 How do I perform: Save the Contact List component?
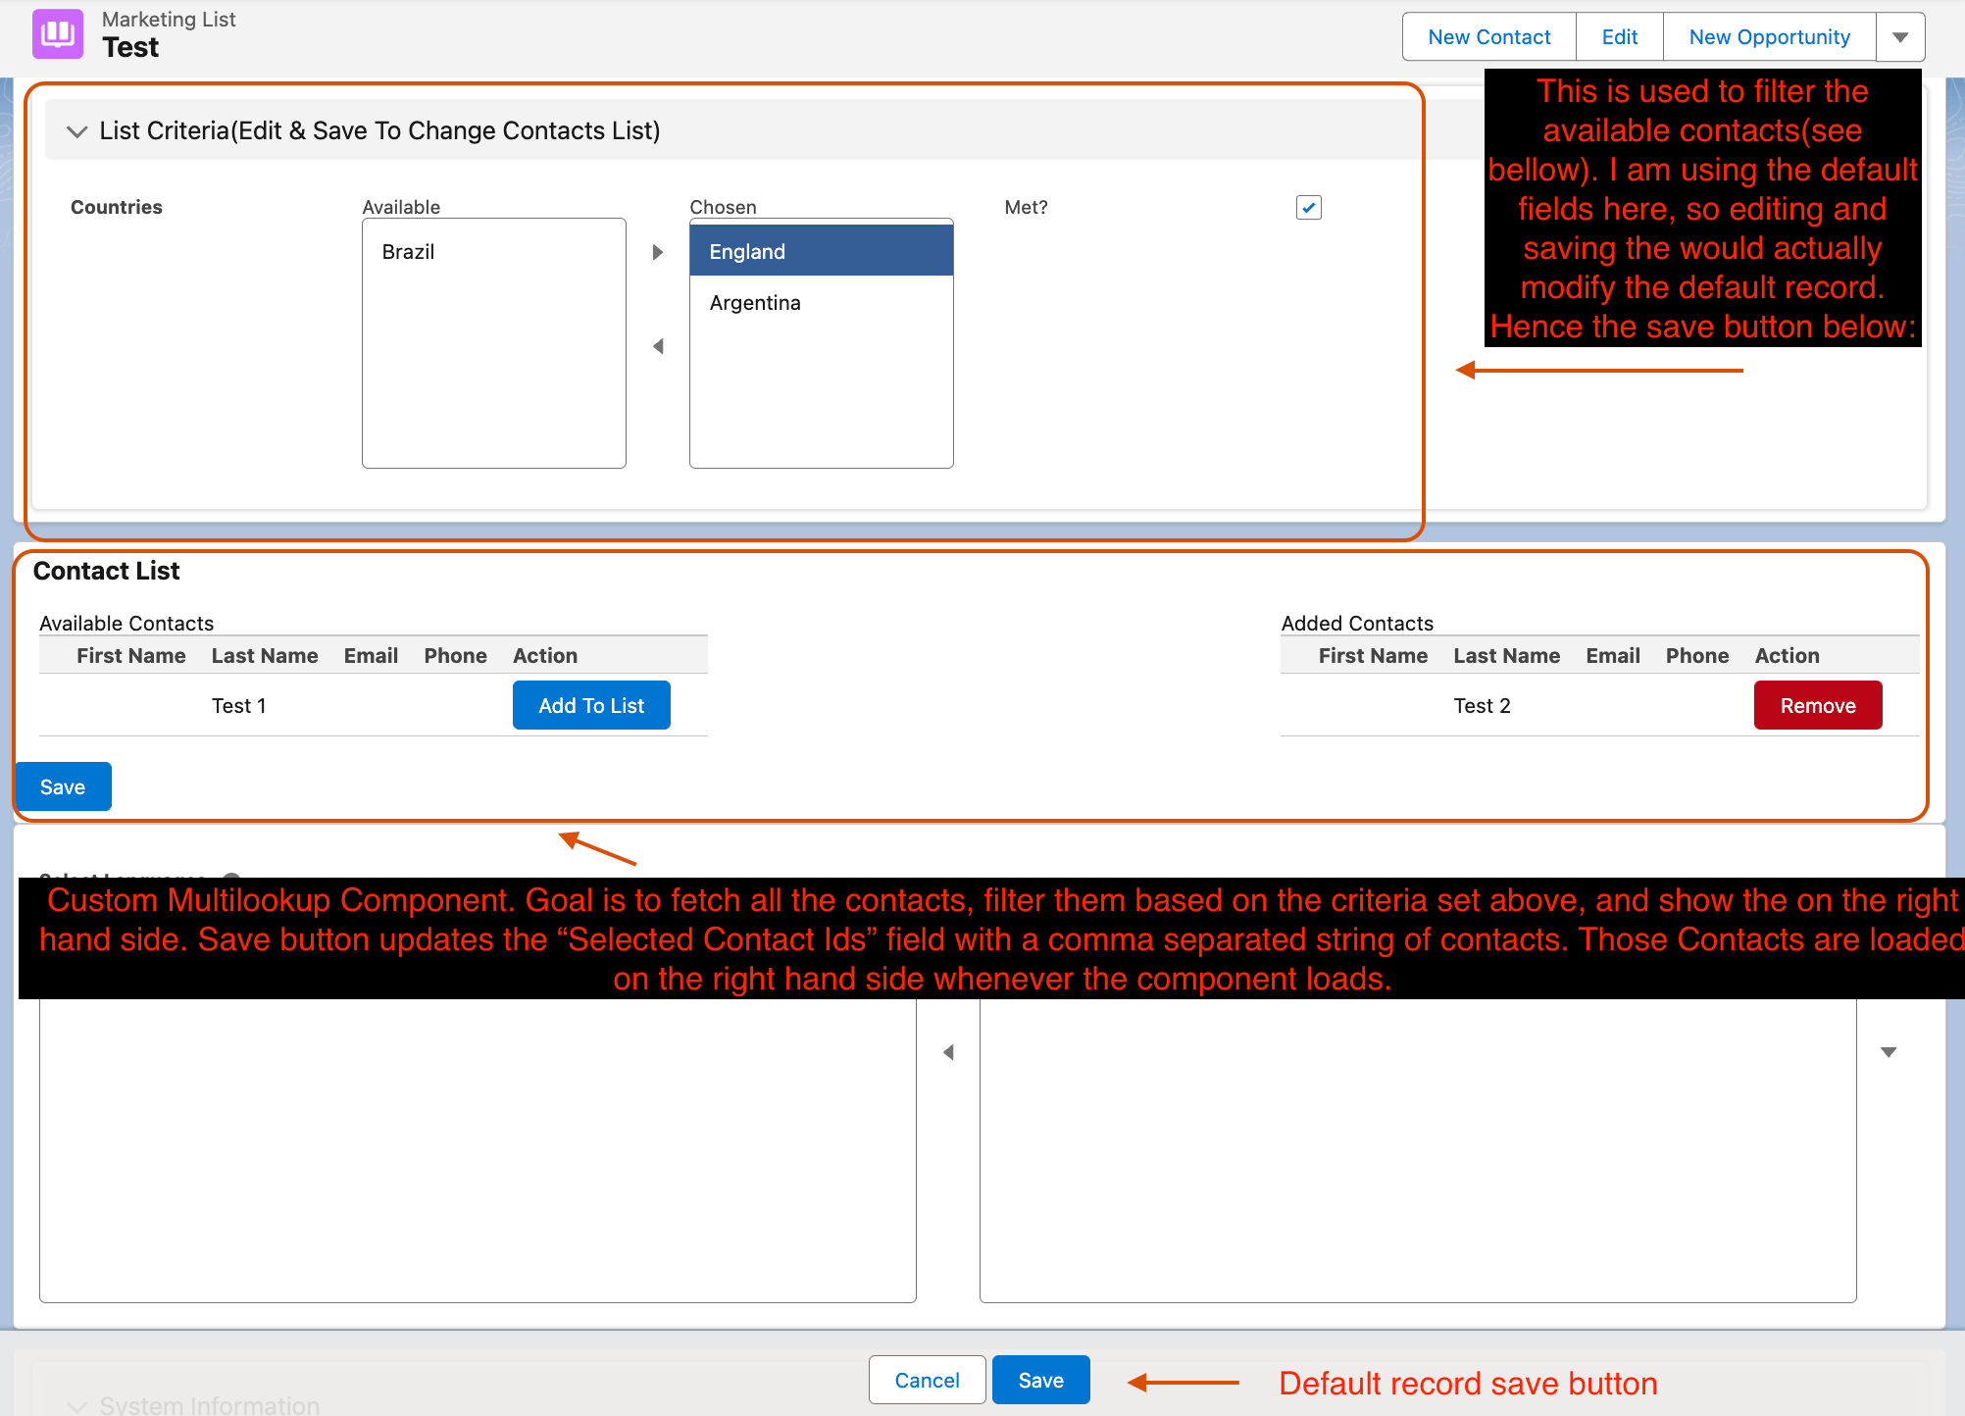63,787
